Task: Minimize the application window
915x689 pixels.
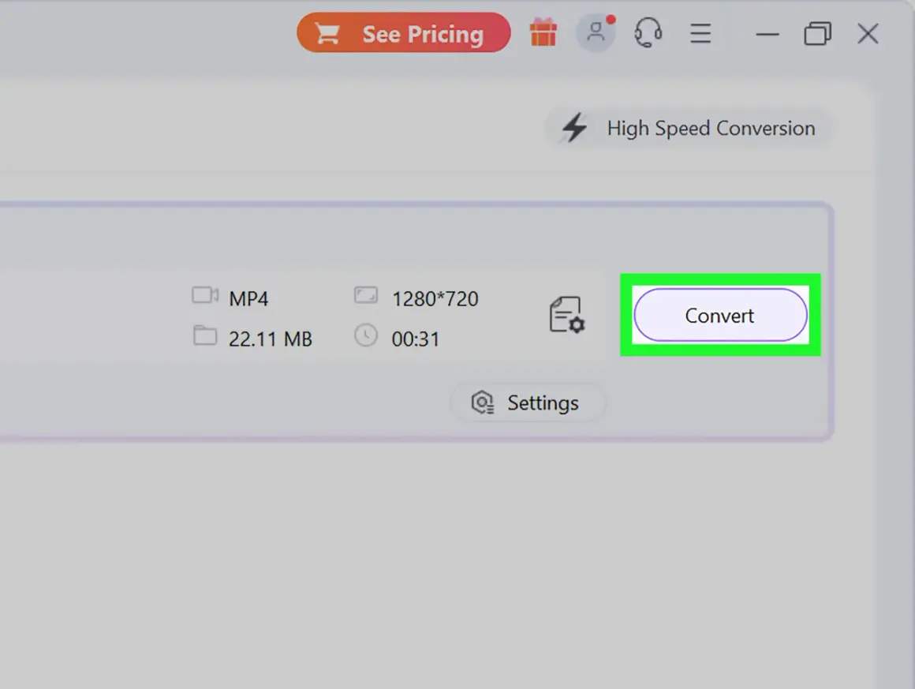Action: (767, 34)
